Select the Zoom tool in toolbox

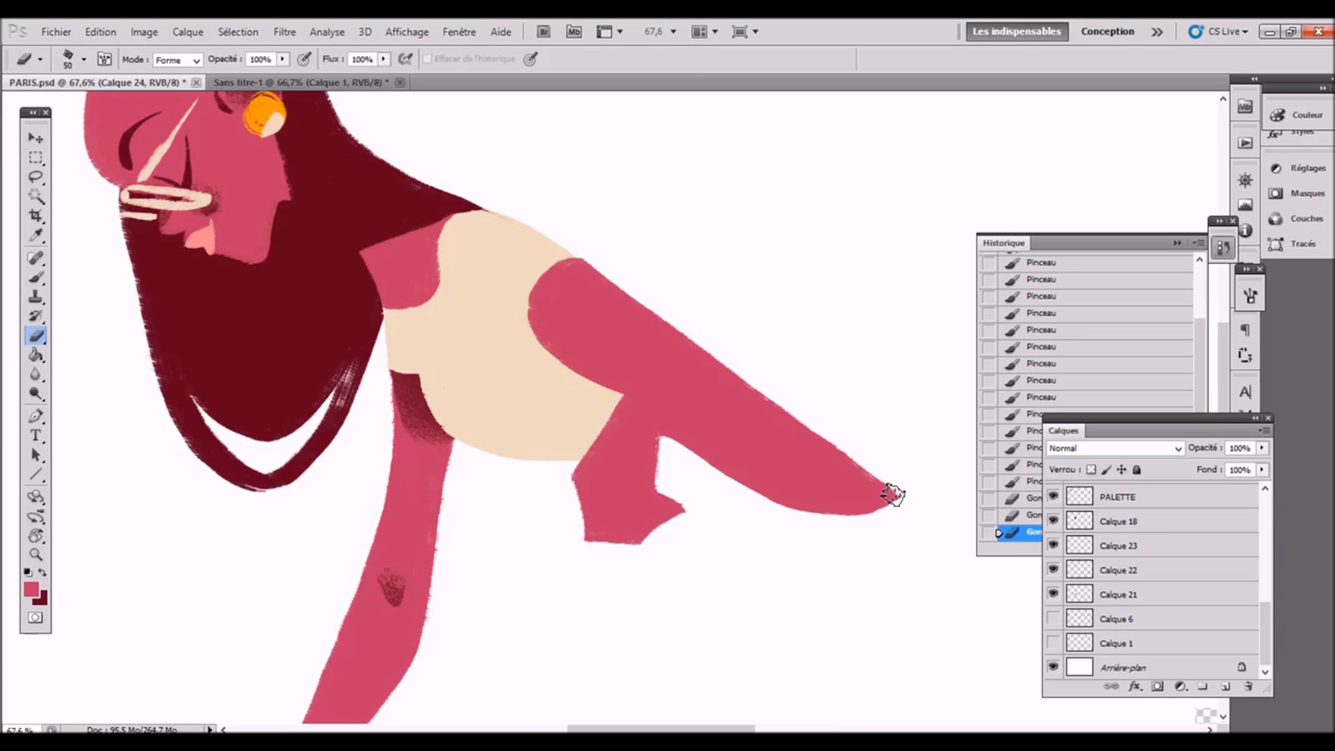coord(36,554)
